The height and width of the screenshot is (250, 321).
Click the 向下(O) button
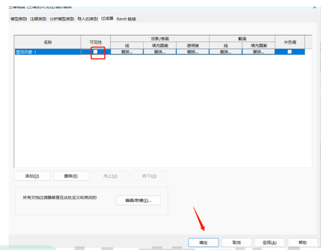tap(149, 176)
